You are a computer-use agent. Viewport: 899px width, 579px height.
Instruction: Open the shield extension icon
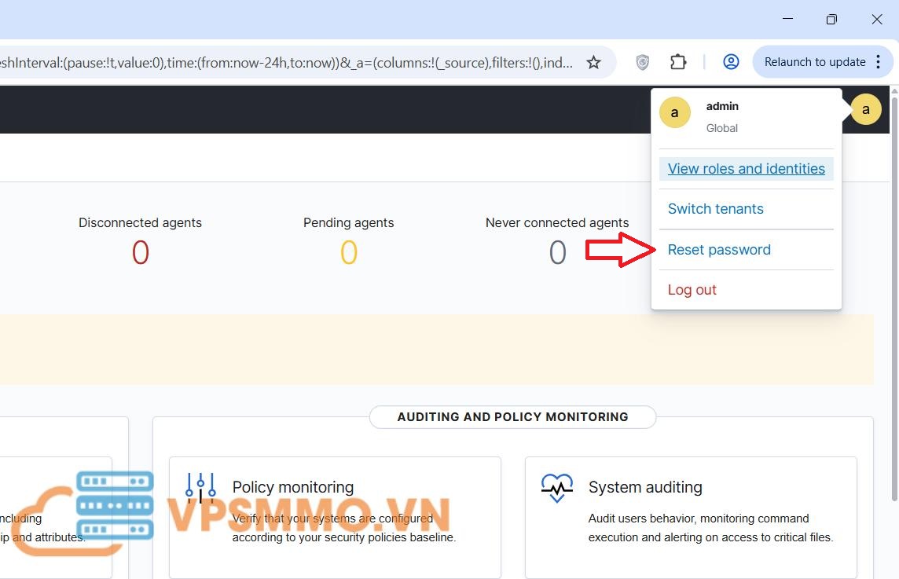642,62
